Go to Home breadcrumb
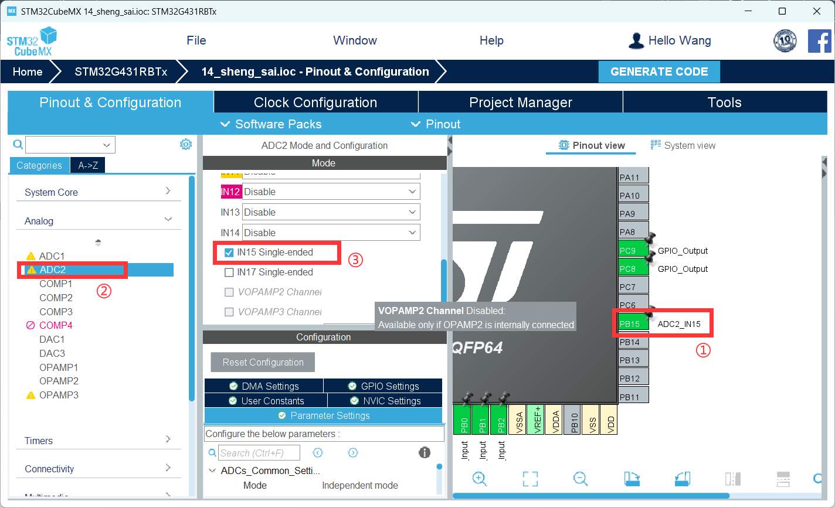This screenshot has height=508, width=835. tap(28, 71)
